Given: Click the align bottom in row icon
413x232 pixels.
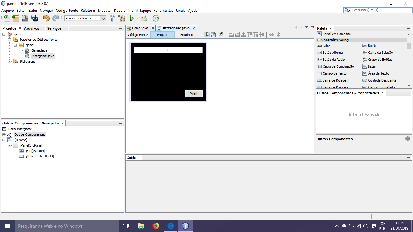Looking at the screenshot, I should (255, 35).
